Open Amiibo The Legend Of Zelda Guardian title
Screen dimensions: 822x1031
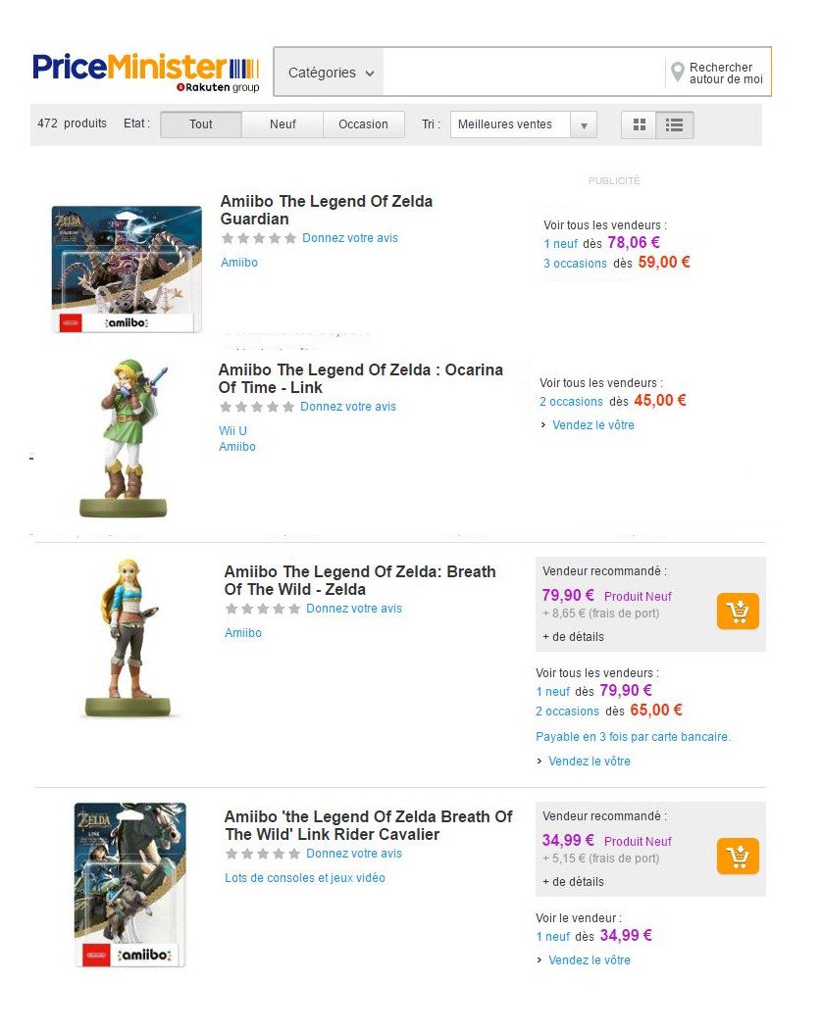(x=327, y=210)
